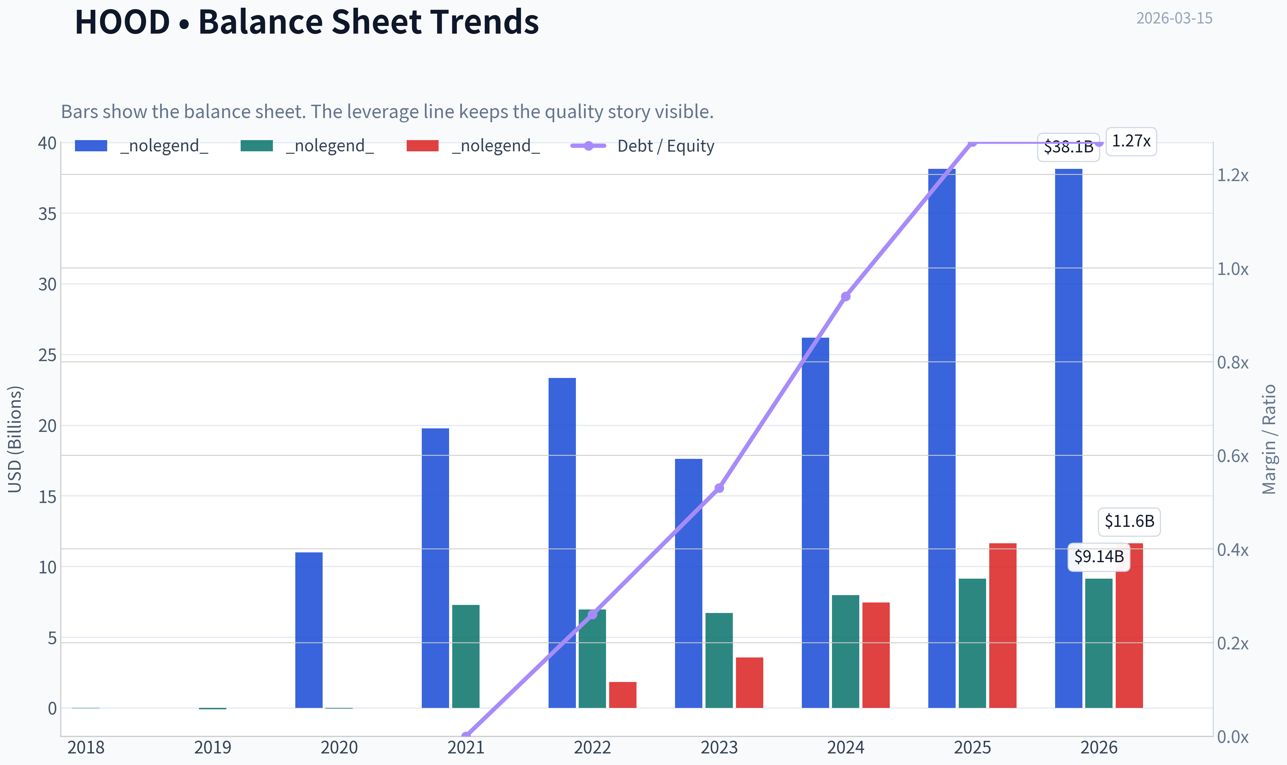Click the red bar for 2025
Viewport: 1287px width, 765px height.
pyautogui.click(x=1003, y=625)
